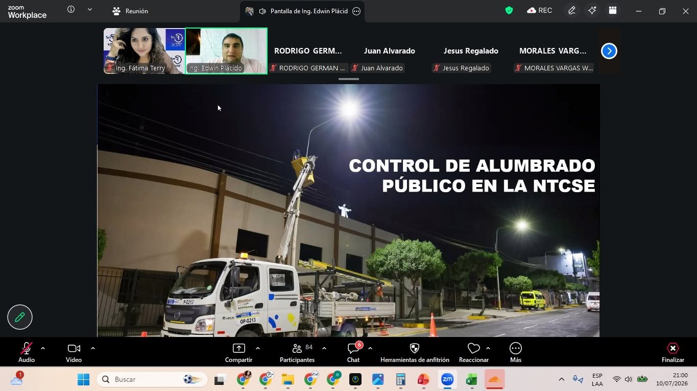Expand the video options arrow

pos(93,348)
